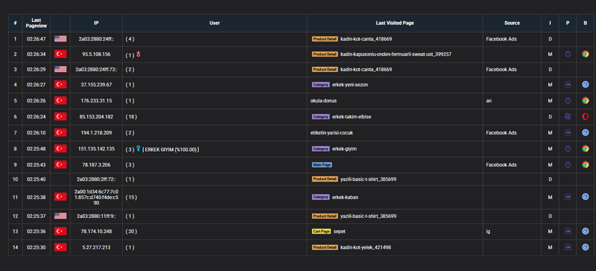This screenshot has width=596, height=271.
Task: Click the Windows platform icon for IP 85.153.204.182
Action: 568,117
